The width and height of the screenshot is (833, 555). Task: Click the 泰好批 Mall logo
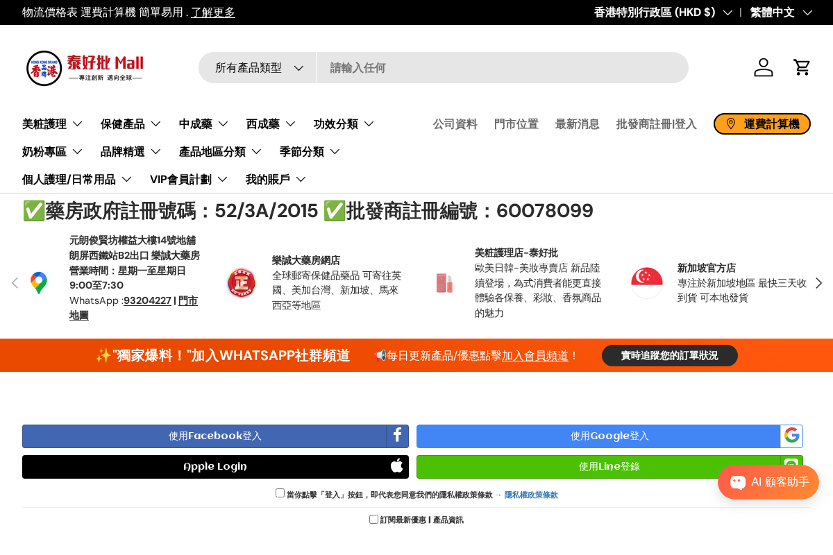85,67
